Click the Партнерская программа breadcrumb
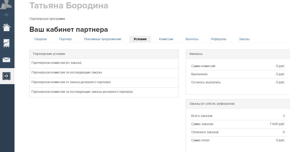Viewport: 290px width, 152px height. tap(47, 19)
